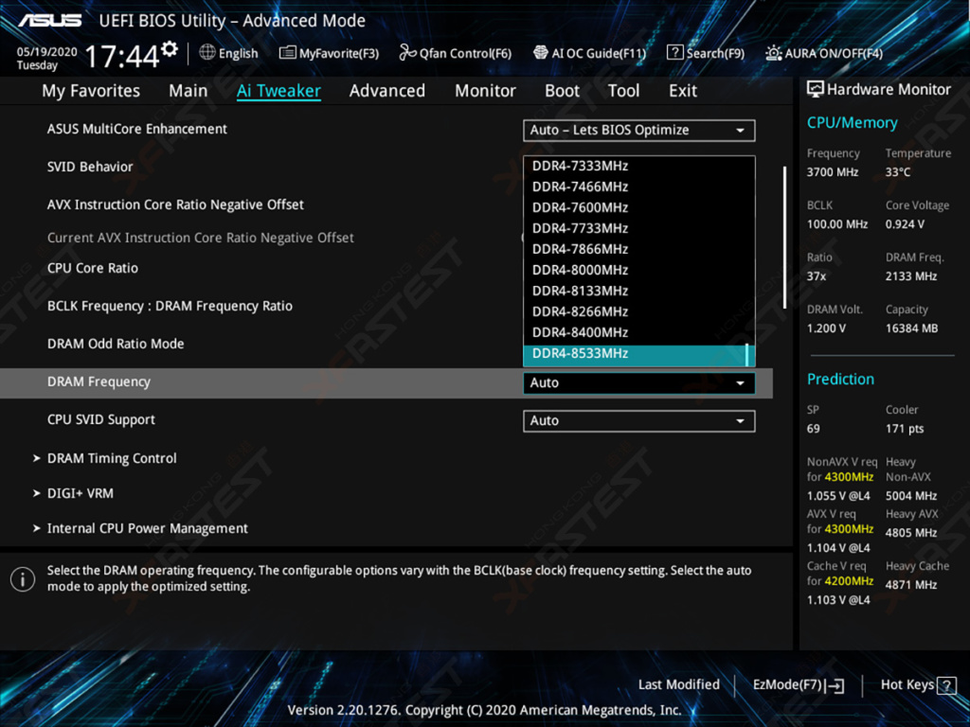970x727 pixels.
Task: Open the Monitor tab
Action: click(x=485, y=91)
